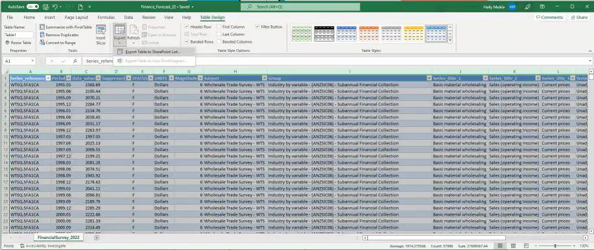Select the orange table style thumbnail

[369, 34]
